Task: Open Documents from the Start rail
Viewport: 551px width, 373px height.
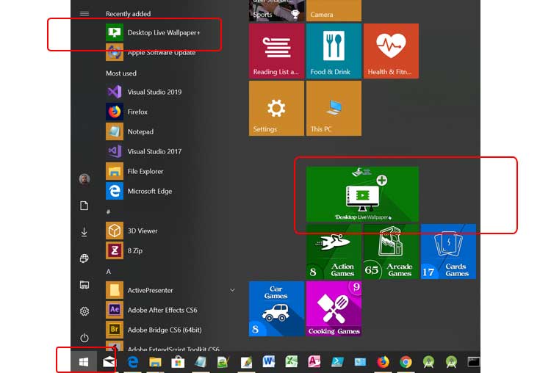Action: point(84,206)
